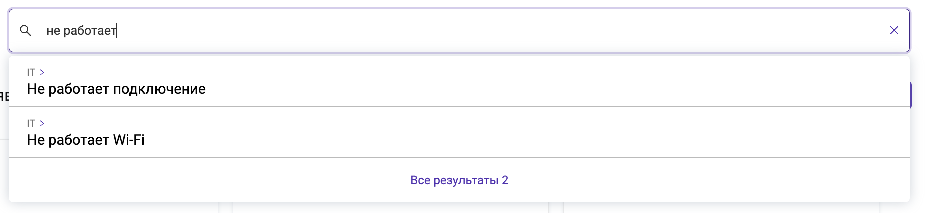The width and height of the screenshot is (925, 213).
Task: Click the number 2 in "Все результаты 2"
Action: click(505, 180)
